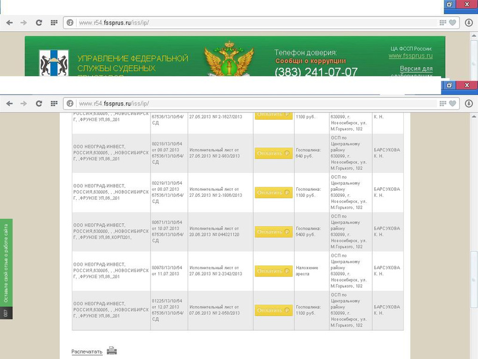Image resolution: width=478 pixels, height=359 pixels.
Task: Open downloads in the background window toolbar
Action: pos(469,23)
